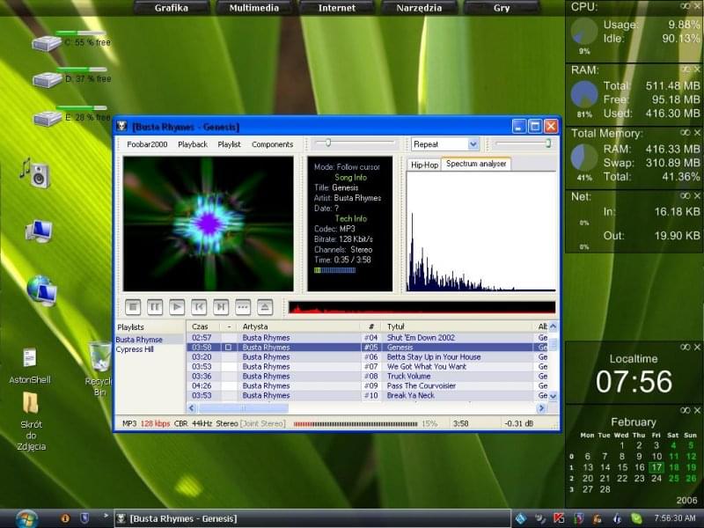Click the Windows Start orb
The image size is (704, 528).
[27, 518]
